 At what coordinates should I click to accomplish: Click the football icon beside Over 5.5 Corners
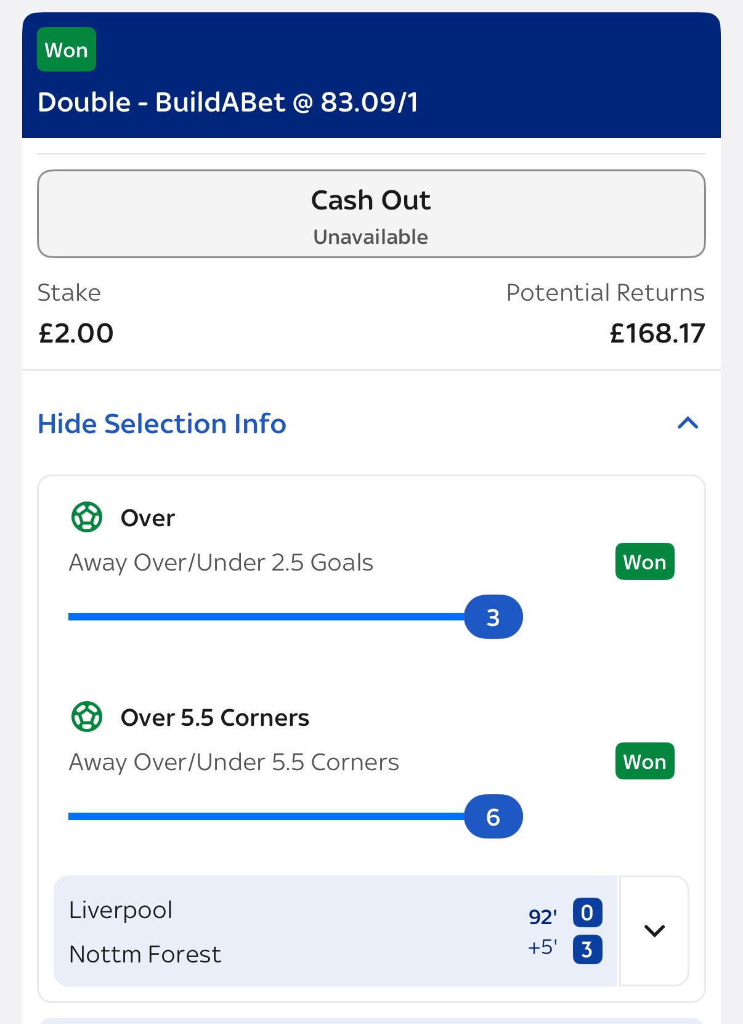coord(87,717)
